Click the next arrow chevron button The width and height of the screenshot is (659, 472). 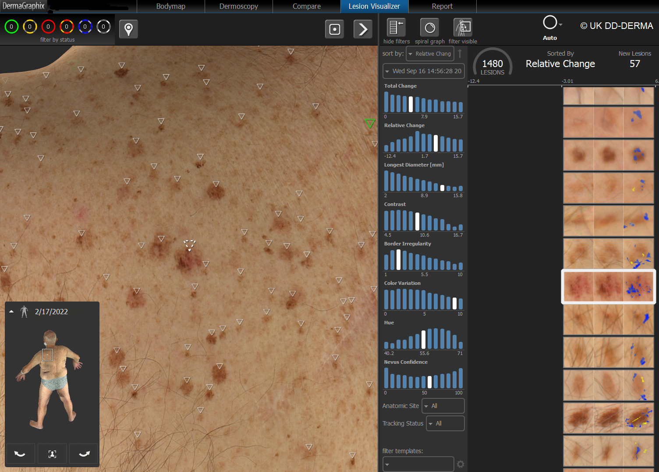(x=363, y=29)
